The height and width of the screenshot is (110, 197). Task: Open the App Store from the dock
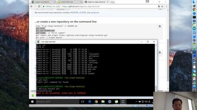(x=194, y=86)
